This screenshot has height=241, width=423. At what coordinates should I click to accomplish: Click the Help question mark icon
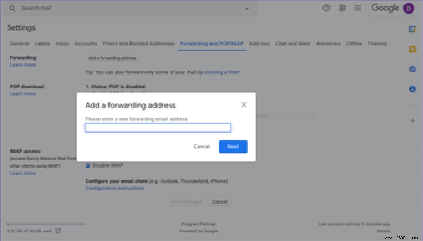coord(326,8)
